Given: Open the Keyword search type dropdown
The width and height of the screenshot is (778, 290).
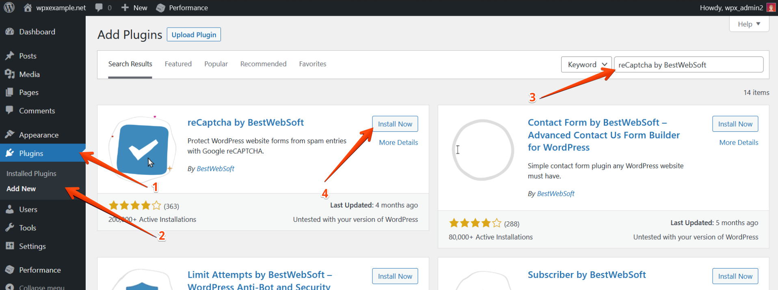Looking at the screenshot, I should [x=586, y=64].
